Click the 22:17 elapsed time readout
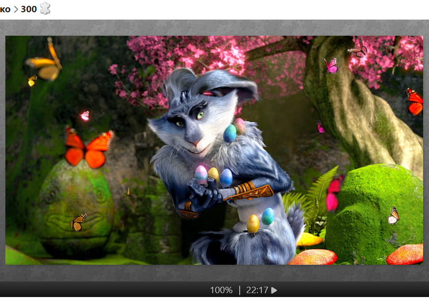This screenshot has height=299, width=429. pyautogui.click(x=257, y=290)
